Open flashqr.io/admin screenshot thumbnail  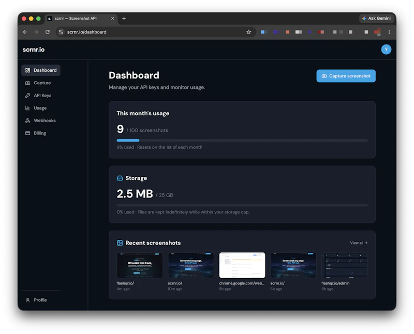(345, 265)
